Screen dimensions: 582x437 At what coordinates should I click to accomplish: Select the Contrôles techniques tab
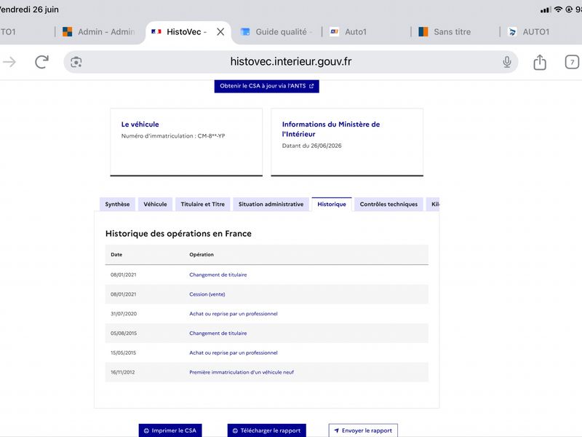pyautogui.click(x=388, y=204)
